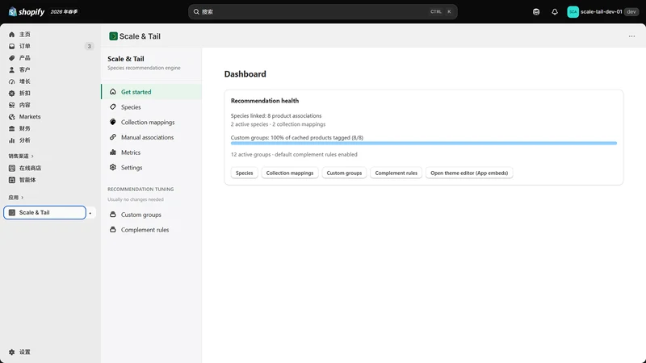Click the Shopify logo
This screenshot has width=646, height=363.
[27, 11]
